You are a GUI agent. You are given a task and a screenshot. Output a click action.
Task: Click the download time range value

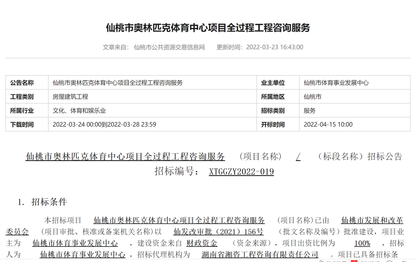(104, 124)
